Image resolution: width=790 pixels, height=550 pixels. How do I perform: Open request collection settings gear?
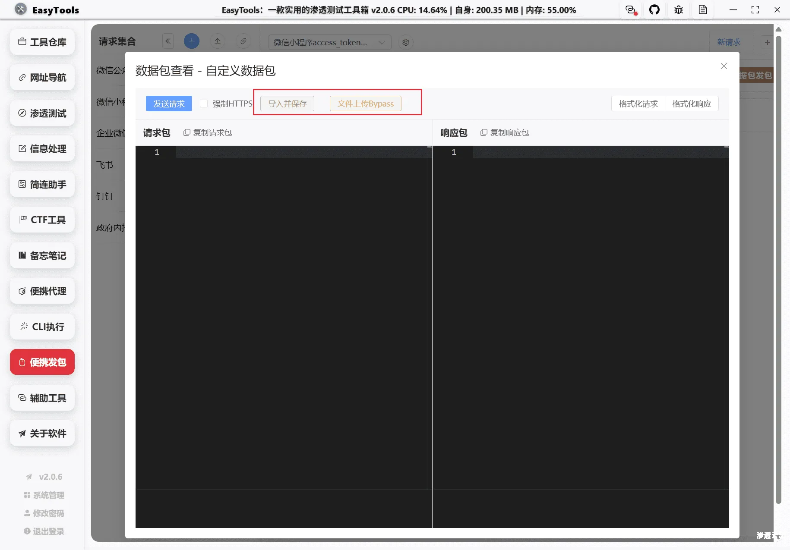[x=405, y=42]
